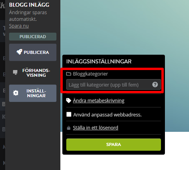Click the monitor icon for Förhandsvisning
Image resolution: width=189 pixels, height=170 pixels.
tap(15, 72)
